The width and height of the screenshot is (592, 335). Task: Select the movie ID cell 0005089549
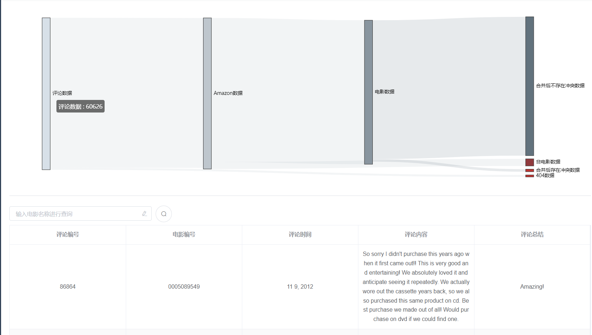click(x=184, y=286)
